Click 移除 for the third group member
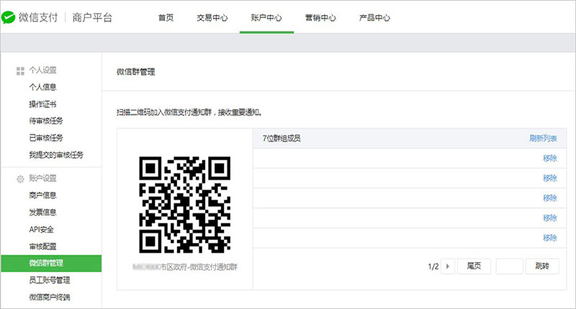576x309 pixels. [x=550, y=198]
